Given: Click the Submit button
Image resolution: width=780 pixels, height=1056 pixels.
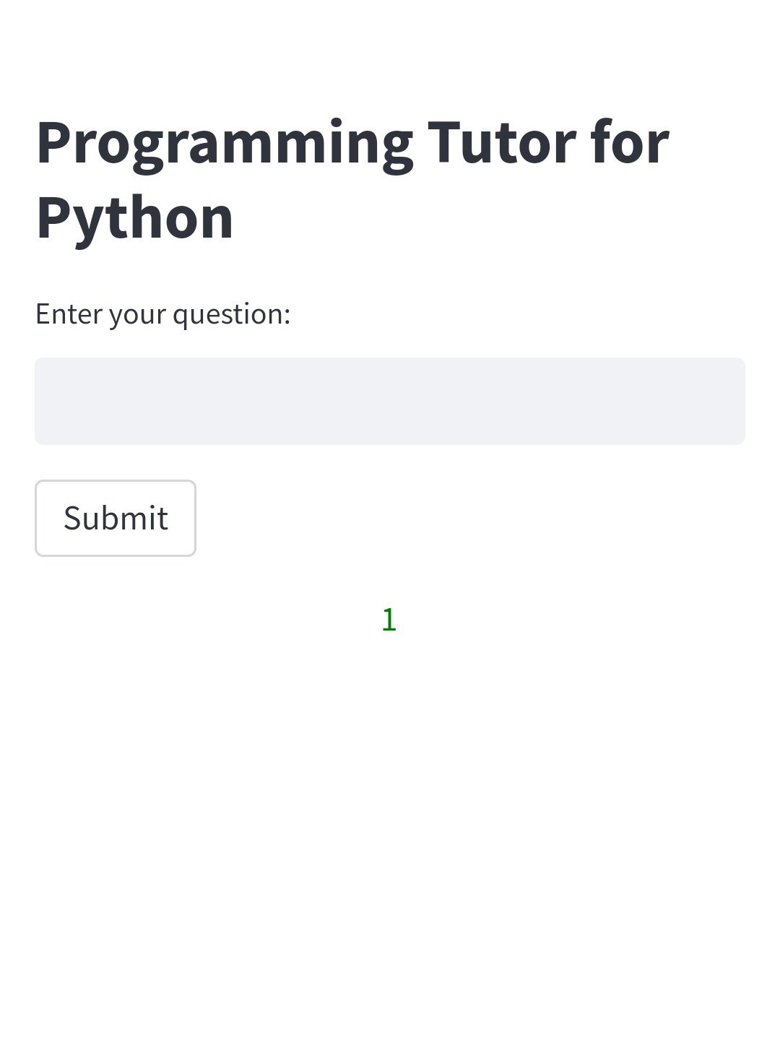Looking at the screenshot, I should click(116, 518).
